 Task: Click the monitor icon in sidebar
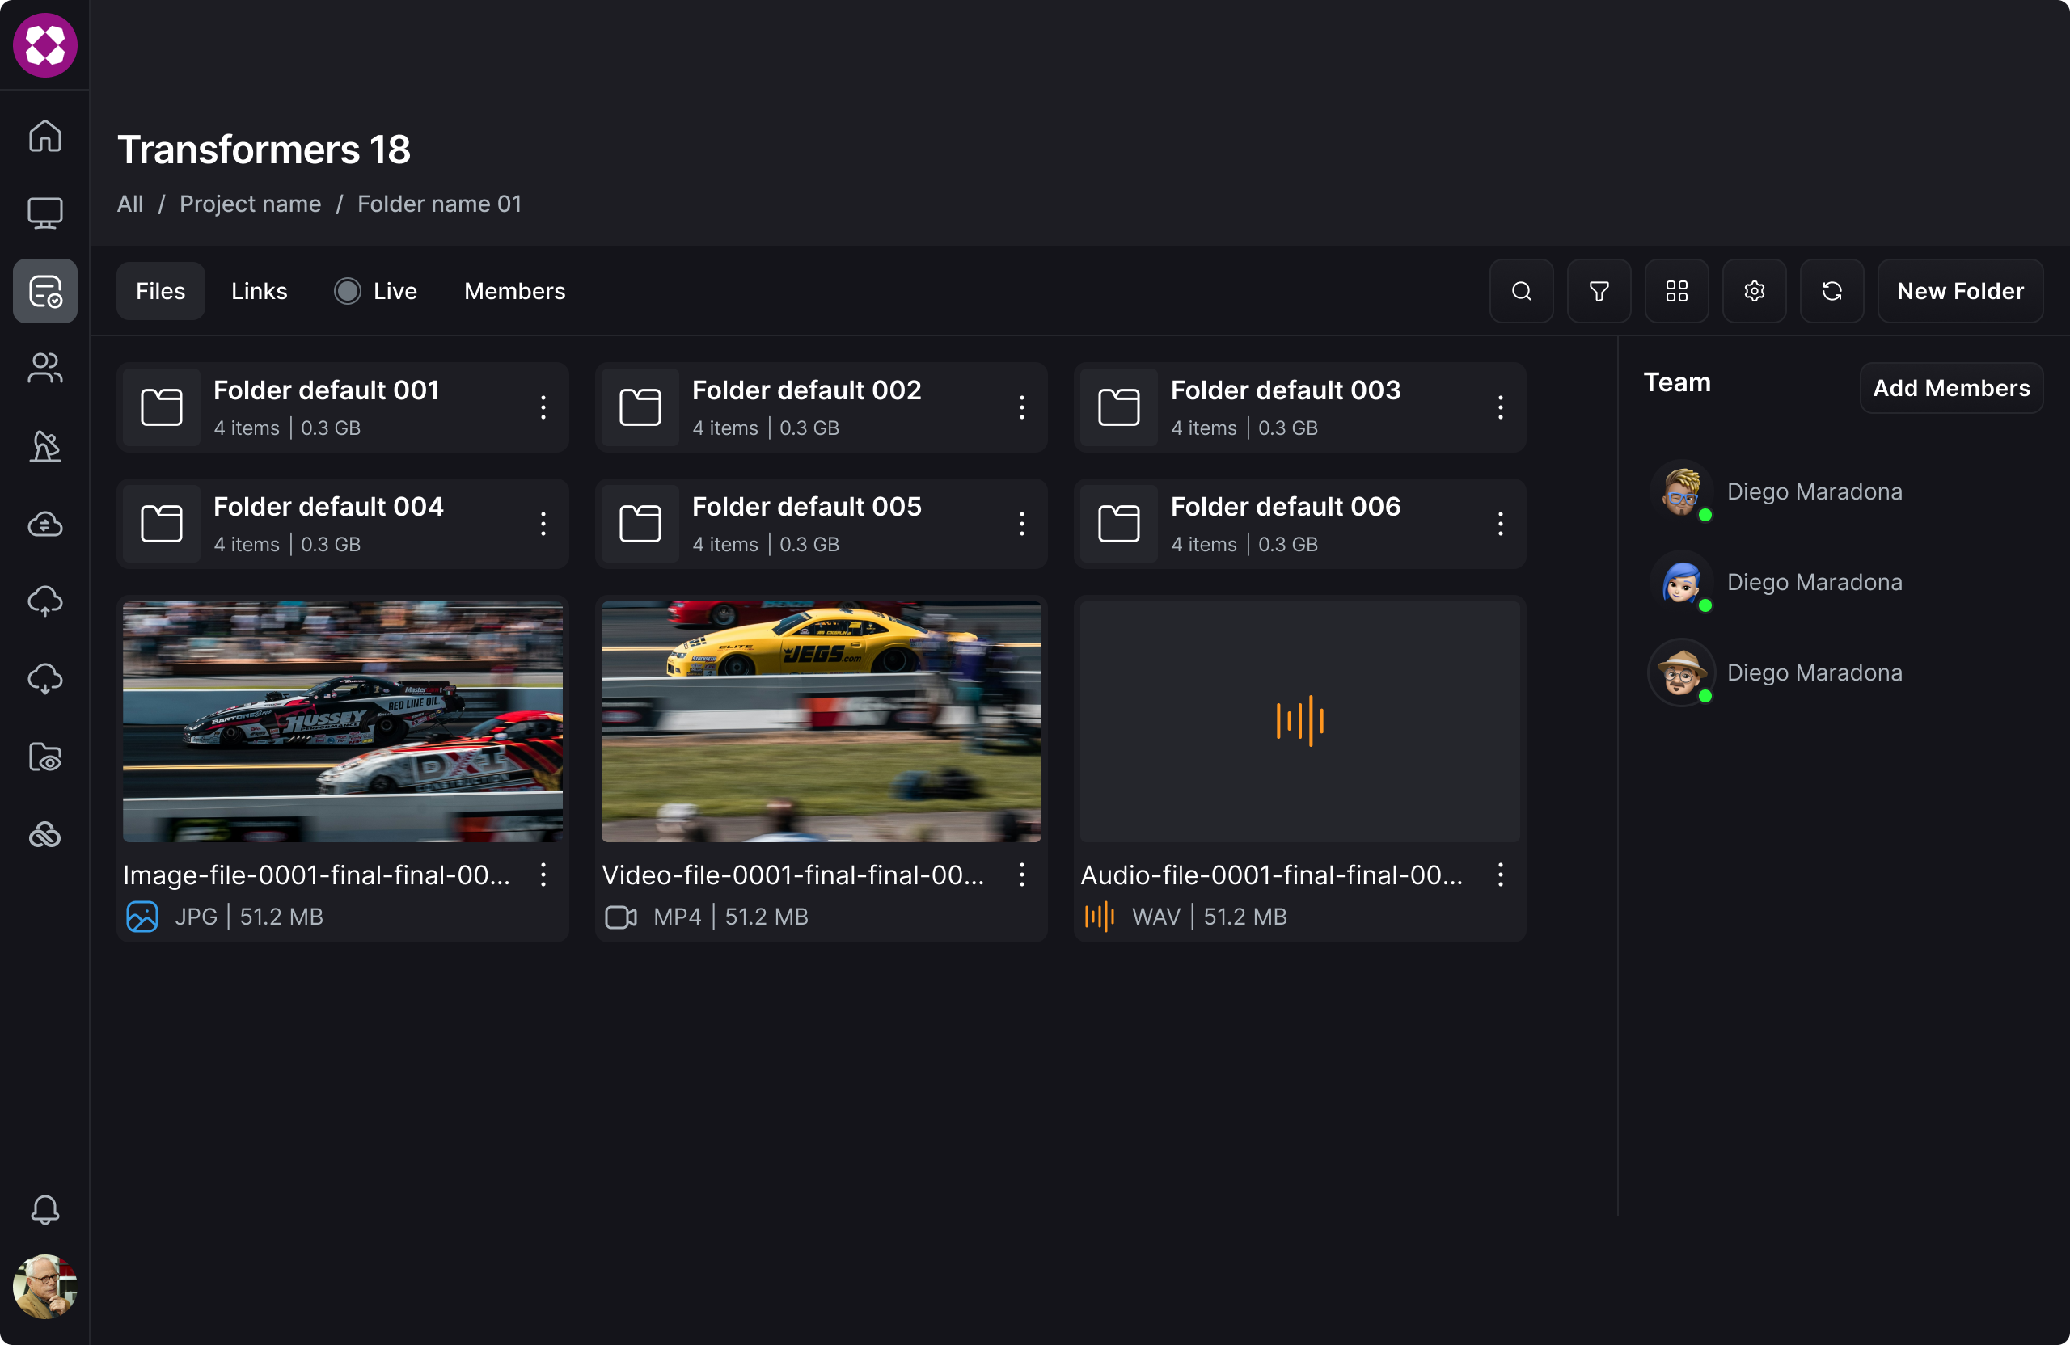pos(45,213)
